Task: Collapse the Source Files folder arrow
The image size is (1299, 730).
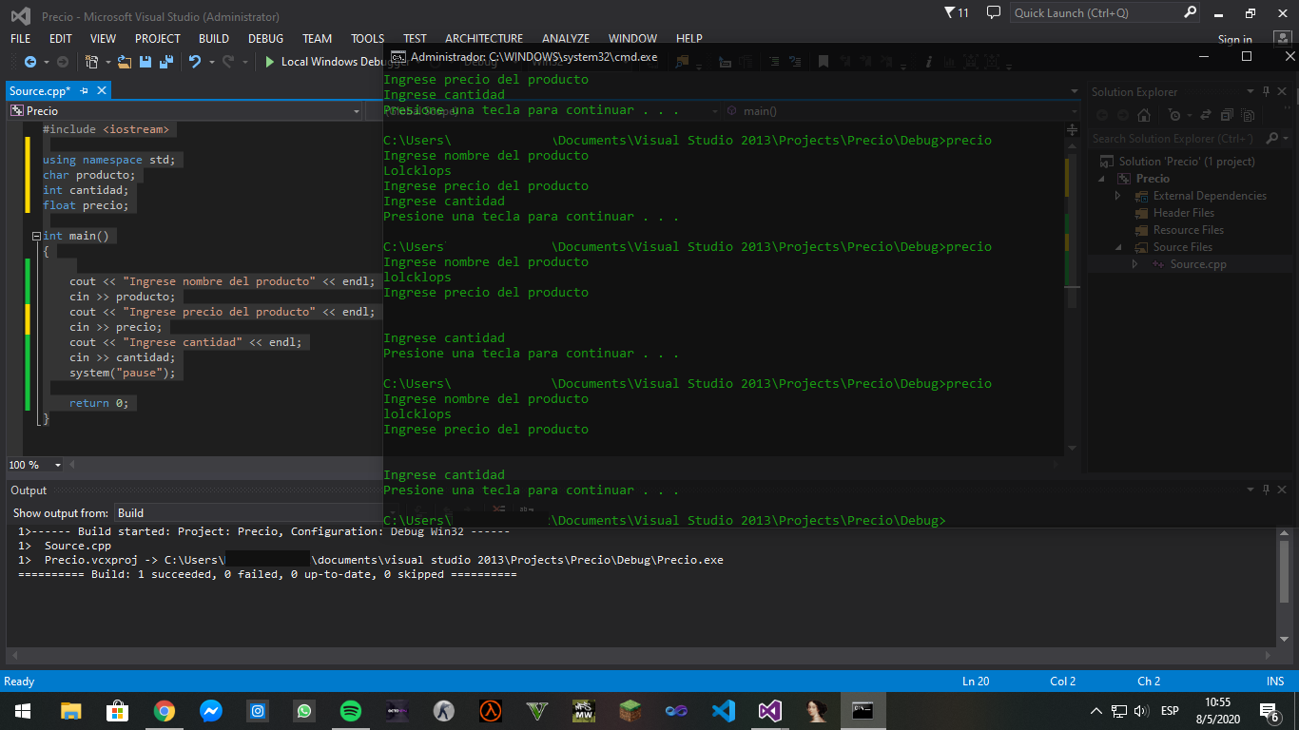Action: click(x=1118, y=247)
